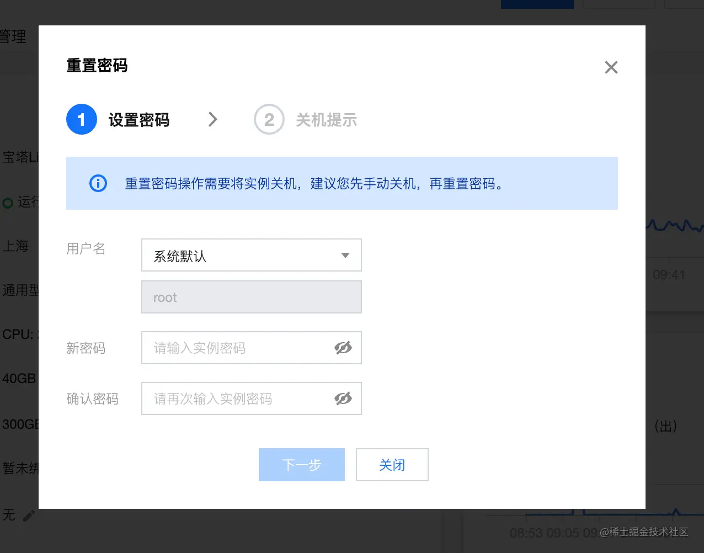The width and height of the screenshot is (704, 553).
Task: Select step 2 关机提示 circle
Action: (269, 119)
